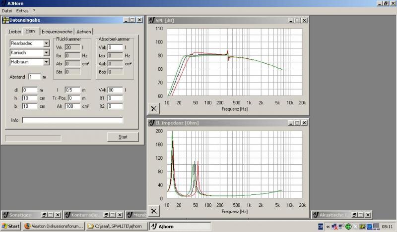Restore the minimized Konturradius window
The image size is (397, 232).
pos(106,215)
